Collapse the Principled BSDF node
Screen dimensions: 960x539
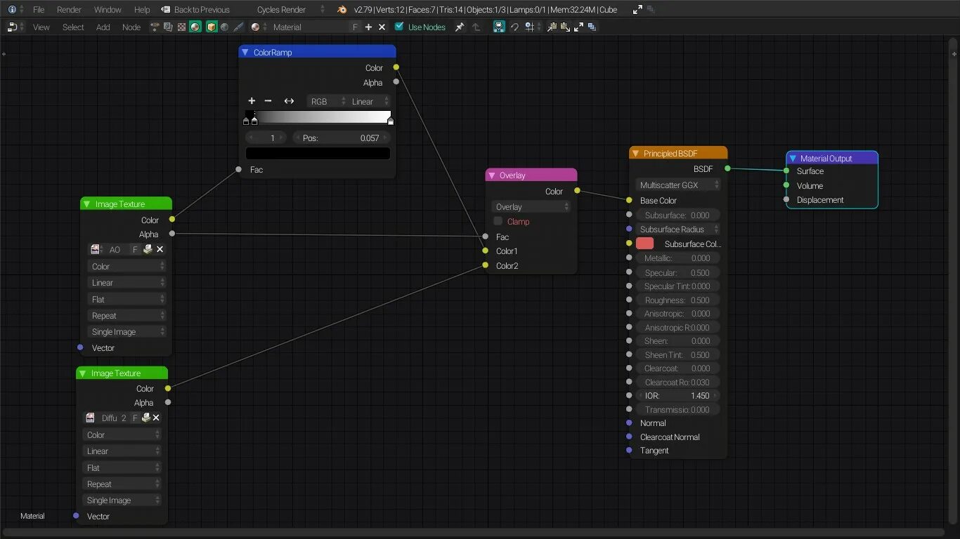pos(635,154)
